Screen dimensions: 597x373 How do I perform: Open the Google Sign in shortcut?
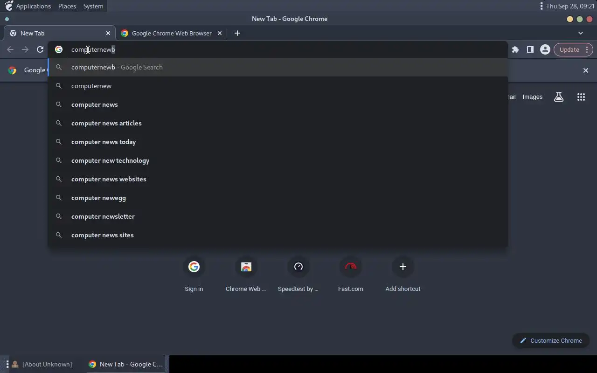pos(194,274)
